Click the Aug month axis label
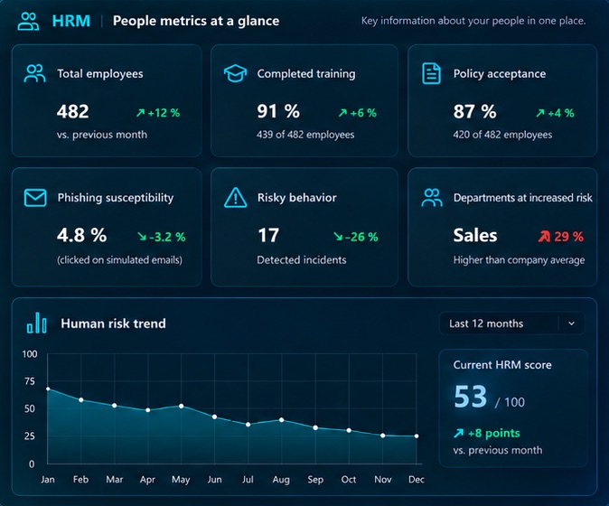Viewport: 609px width, 506px height. 281,480
